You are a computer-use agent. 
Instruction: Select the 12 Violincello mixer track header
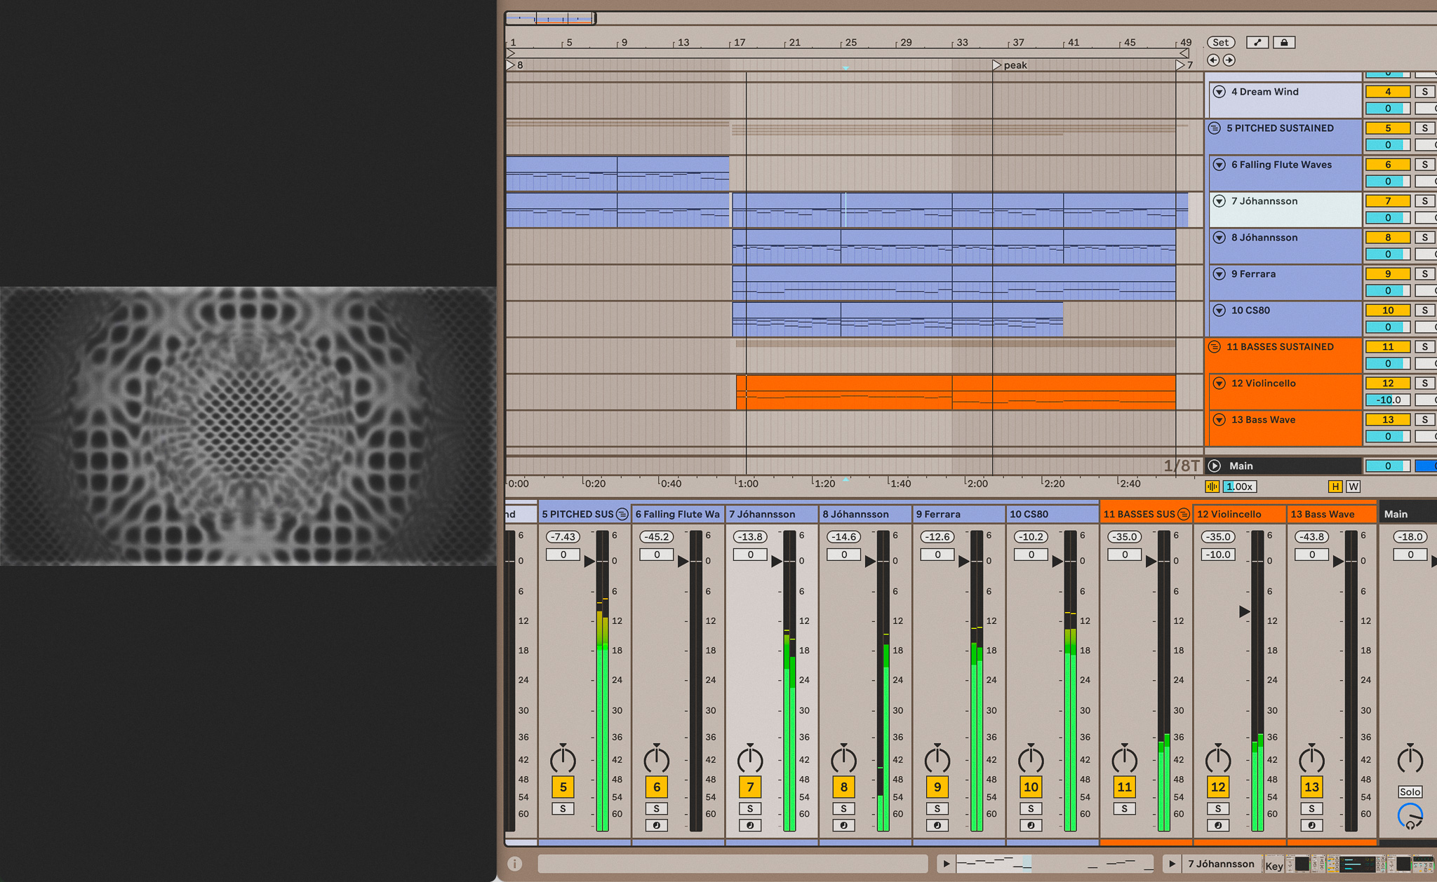point(1239,514)
